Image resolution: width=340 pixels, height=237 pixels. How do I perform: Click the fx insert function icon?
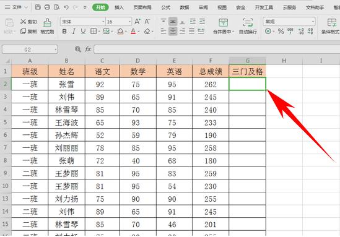coord(87,50)
